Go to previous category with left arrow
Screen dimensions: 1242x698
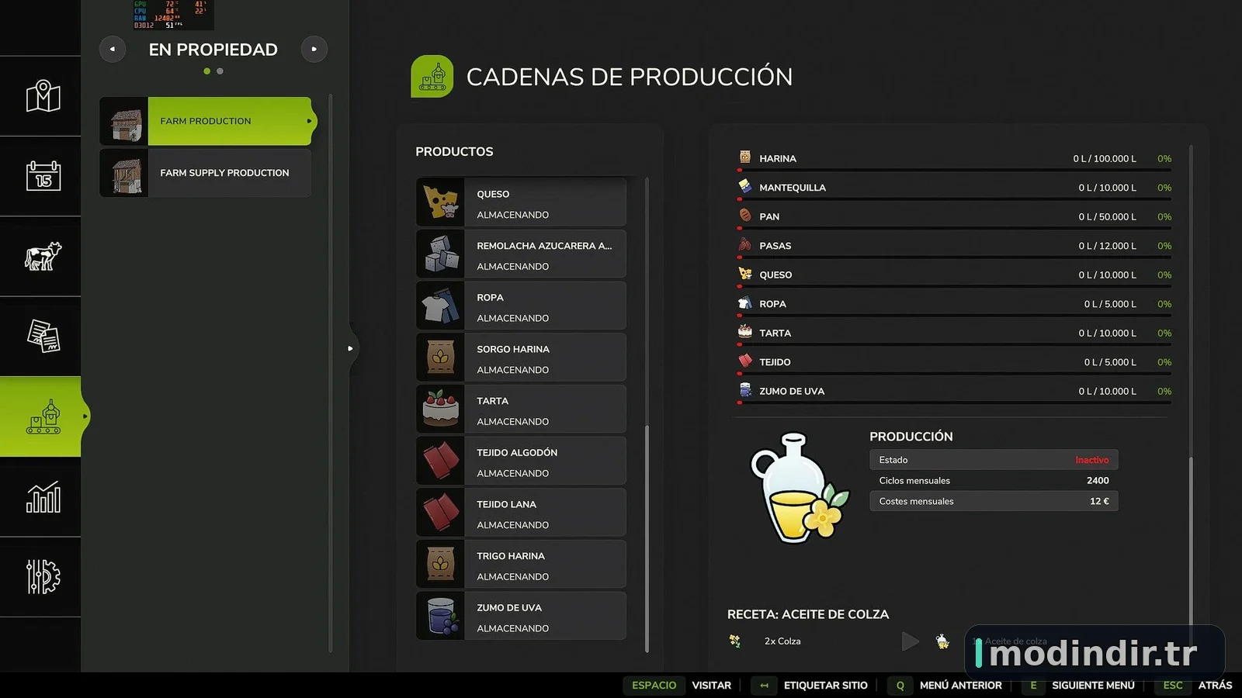pyautogui.click(x=113, y=49)
